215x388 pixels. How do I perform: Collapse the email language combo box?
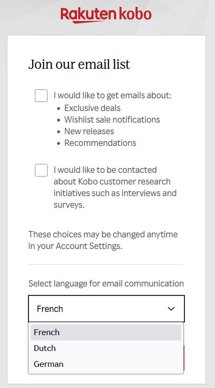(x=106, y=309)
